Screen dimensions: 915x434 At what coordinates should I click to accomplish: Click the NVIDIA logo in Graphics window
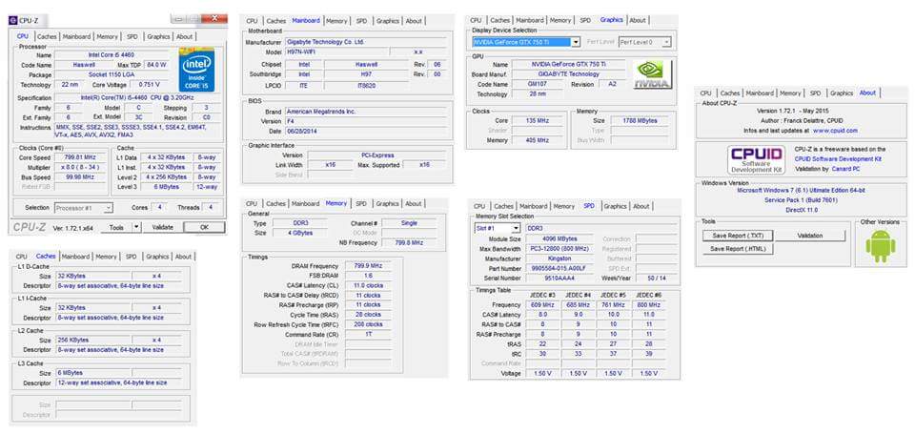(652, 74)
